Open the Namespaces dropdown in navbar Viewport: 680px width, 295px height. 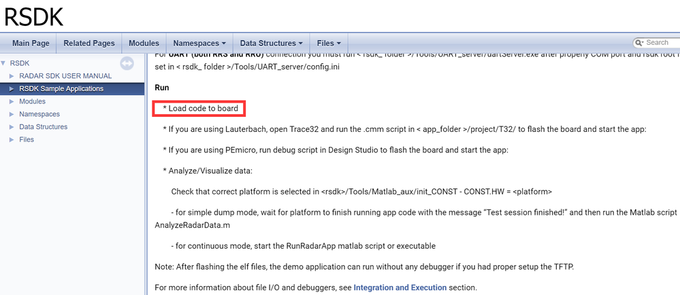pos(199,44)
